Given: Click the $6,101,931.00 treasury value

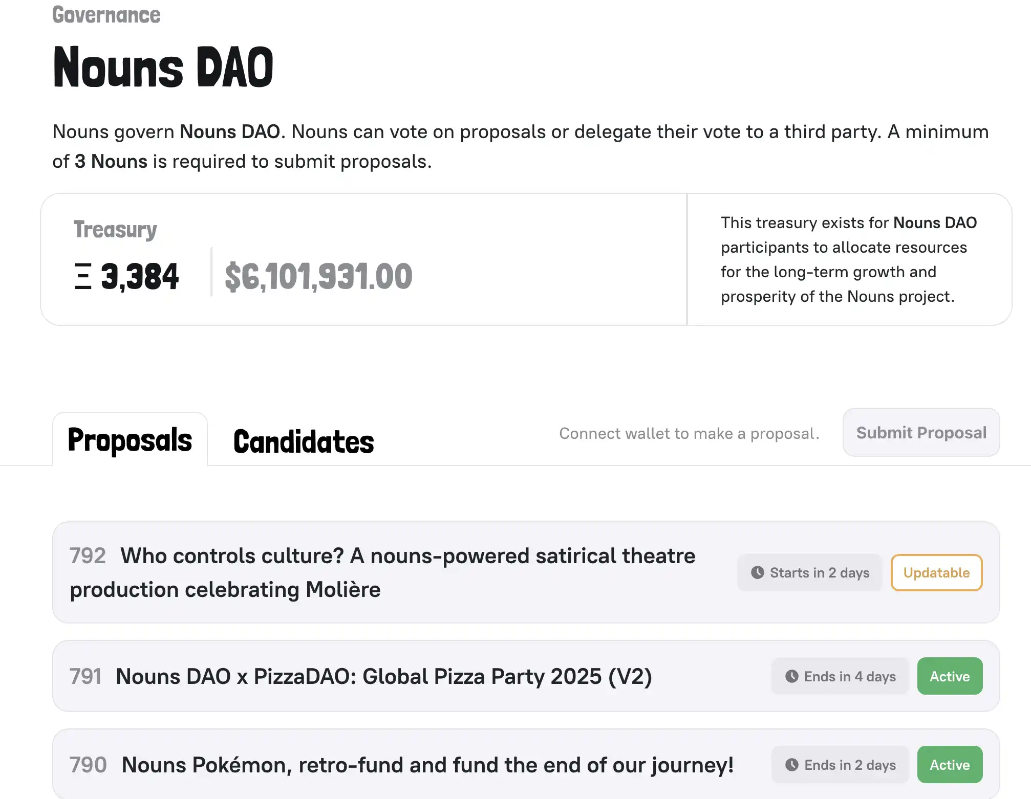Looking at the screenshot, I should [318, 276].
